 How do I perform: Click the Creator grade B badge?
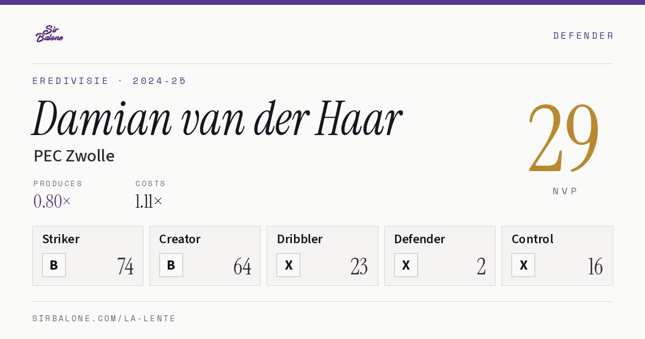(x=171, y=265)
